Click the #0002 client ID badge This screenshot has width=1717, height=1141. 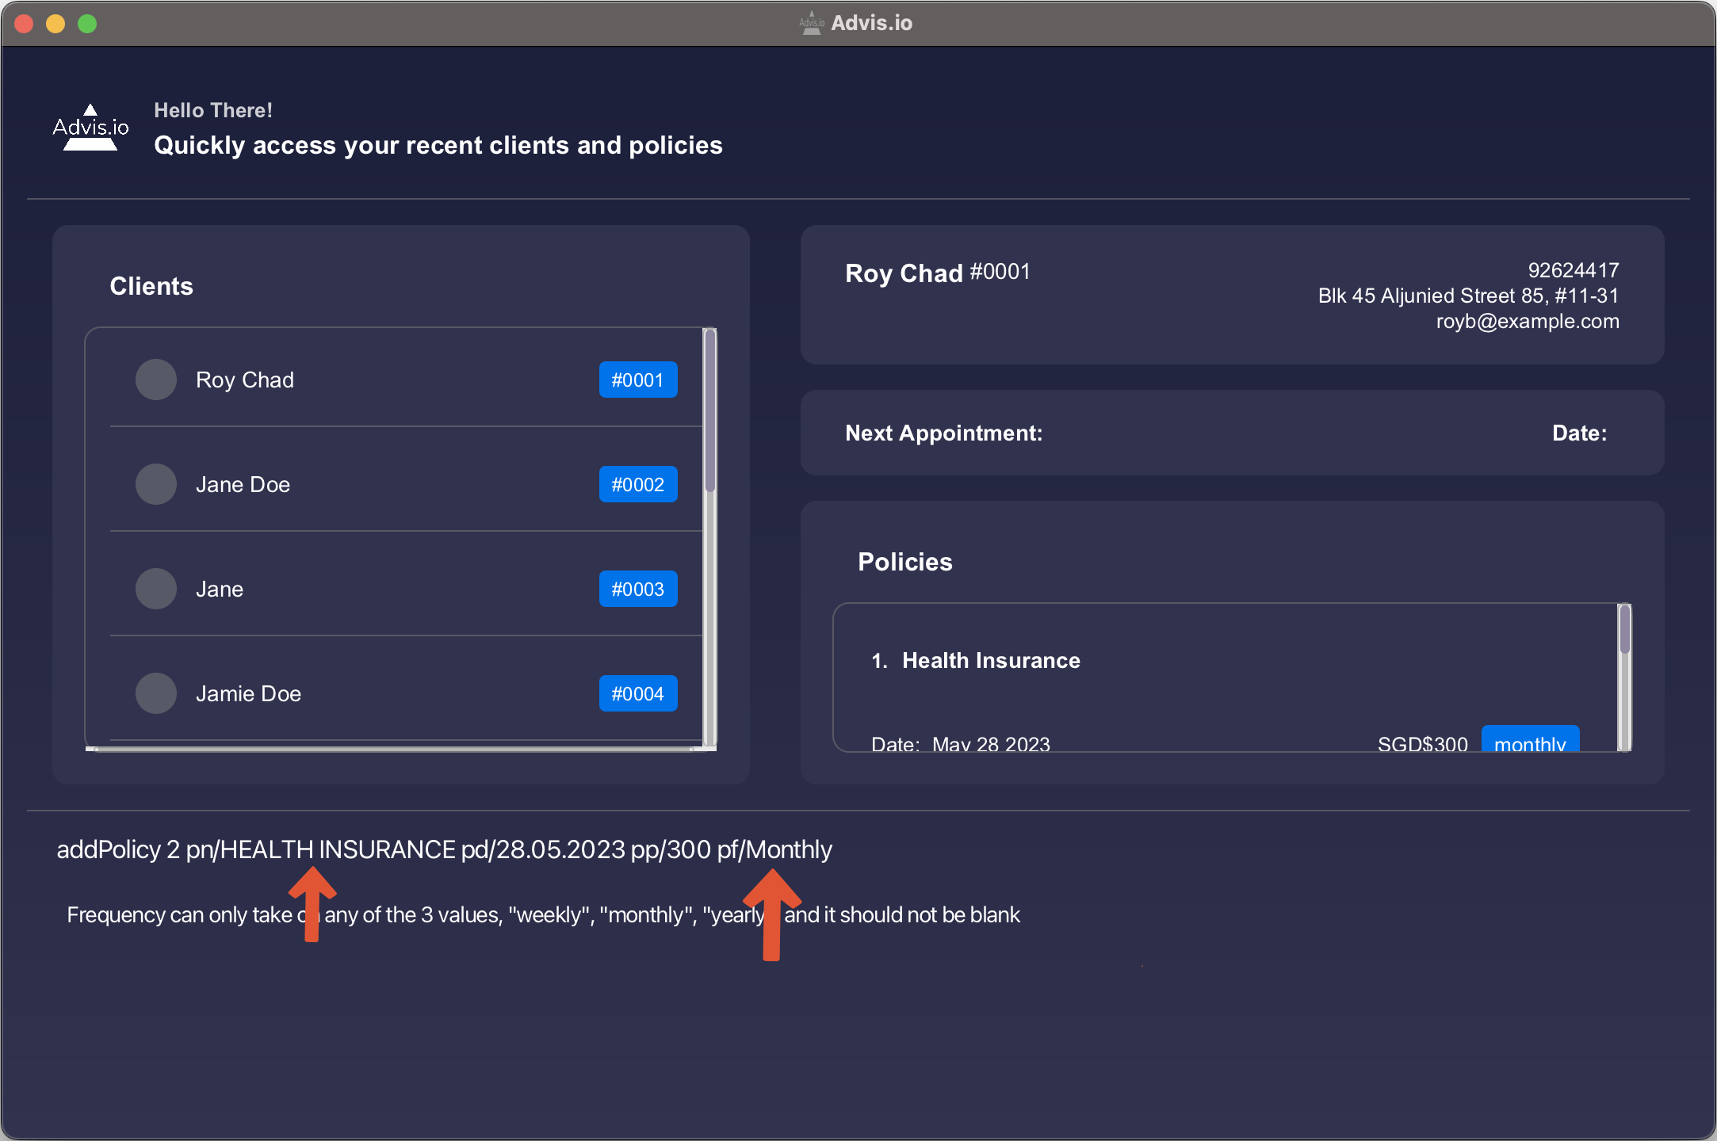pos(637,484)
